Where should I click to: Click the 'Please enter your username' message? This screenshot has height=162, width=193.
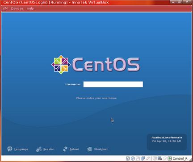point(96,98)
